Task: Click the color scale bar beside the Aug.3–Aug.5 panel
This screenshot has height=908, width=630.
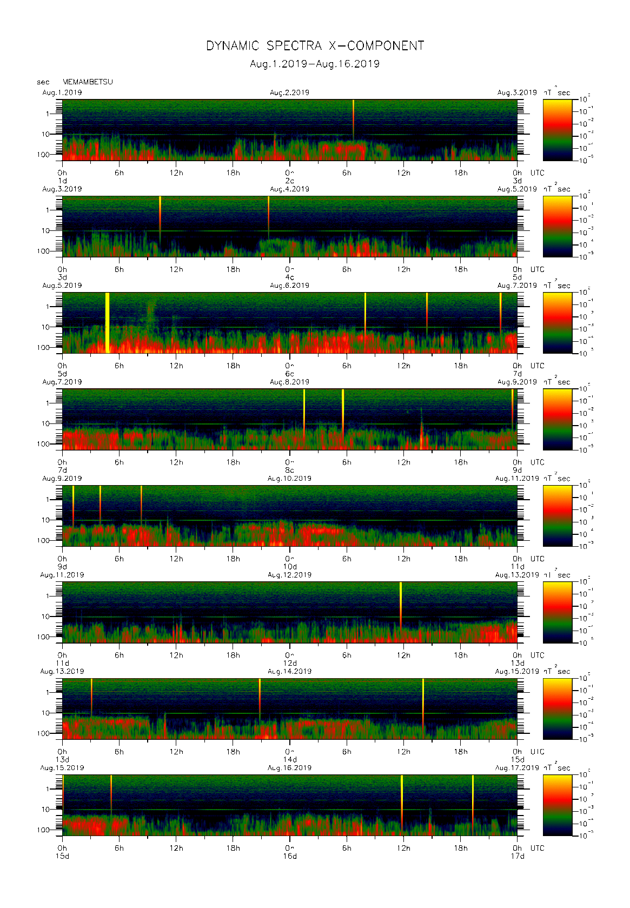Action: tap(558, 227)
